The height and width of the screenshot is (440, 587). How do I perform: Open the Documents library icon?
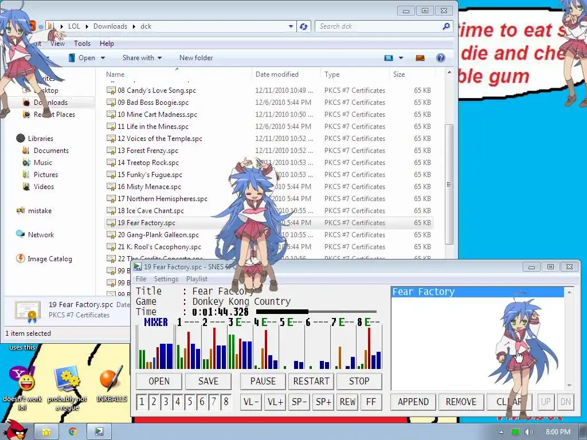[26, 151]
